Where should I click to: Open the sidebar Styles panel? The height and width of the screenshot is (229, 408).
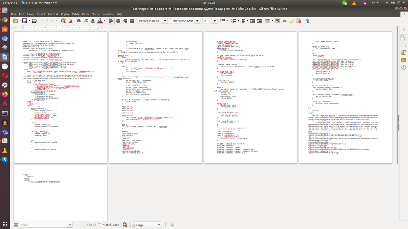point(404,53)
